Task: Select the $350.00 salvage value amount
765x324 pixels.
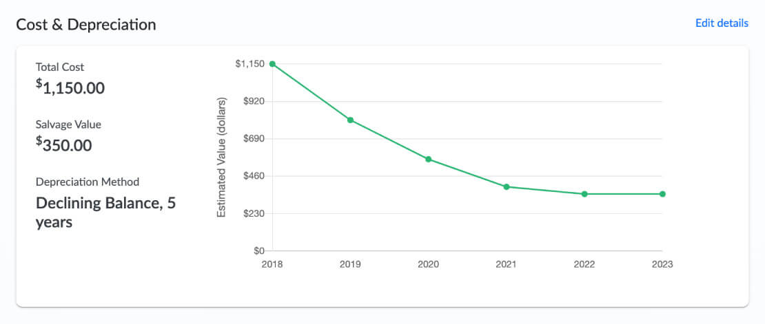Action: 64,145
